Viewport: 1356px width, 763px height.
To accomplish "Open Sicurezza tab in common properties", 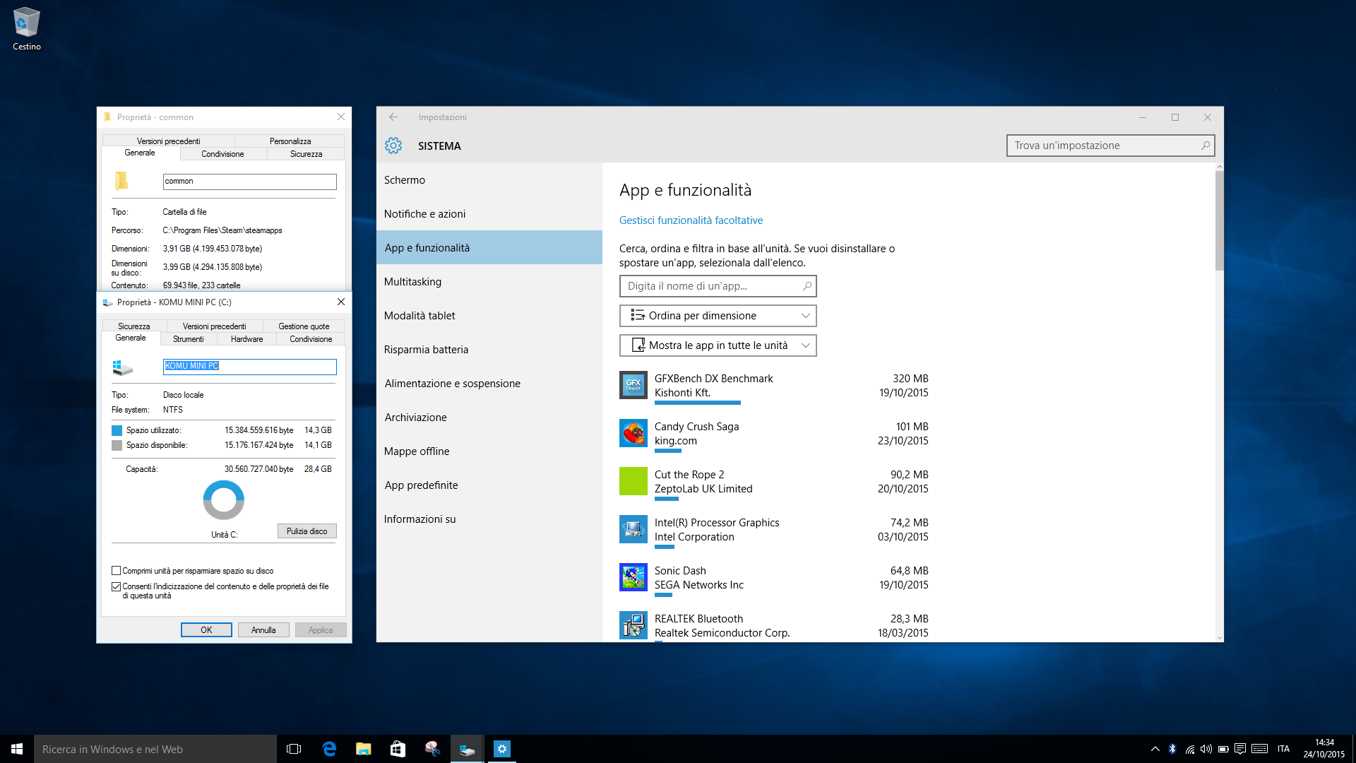I will 306,154.
